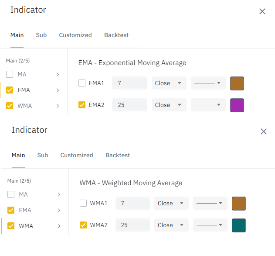Pick the brown EMA1 color swatch
Screen dimensions: 275x256
coord(237,83)
